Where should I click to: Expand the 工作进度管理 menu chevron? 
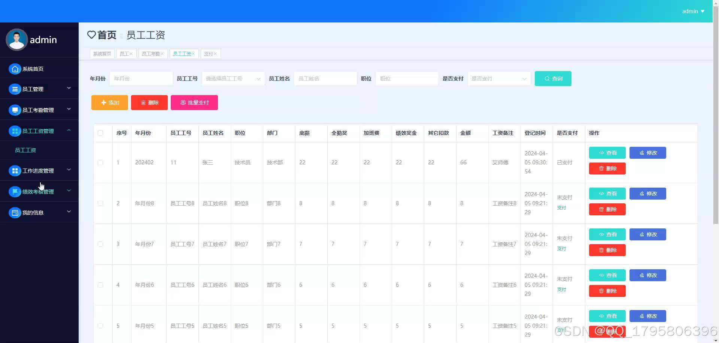coord(69,170)
